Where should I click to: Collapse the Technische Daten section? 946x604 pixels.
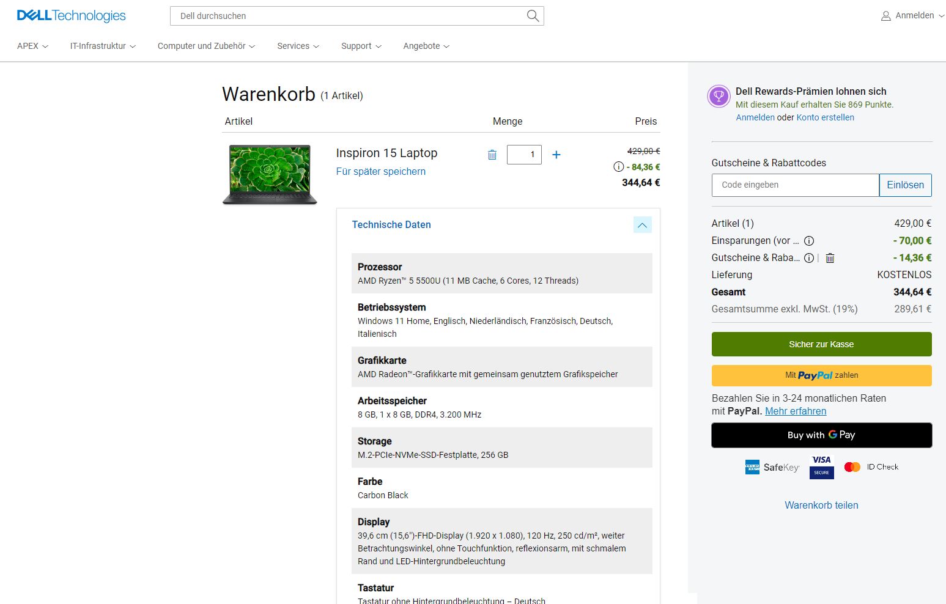643,225
